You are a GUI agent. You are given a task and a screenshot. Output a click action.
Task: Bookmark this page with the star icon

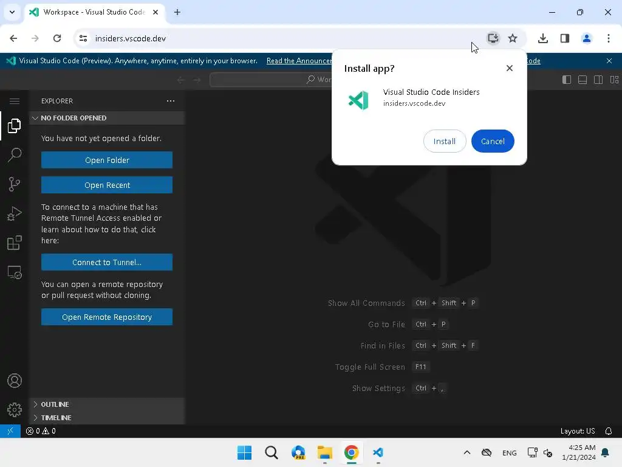[513, 38]
